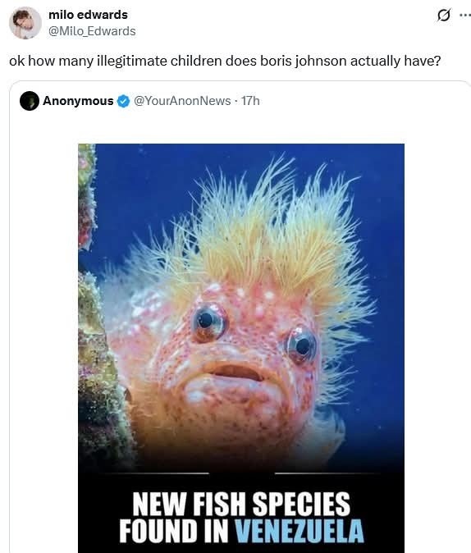This screenshot has width=471, height=553.
Task: Click the fish's left eye in the photo
Action: [x=208, y=322]
